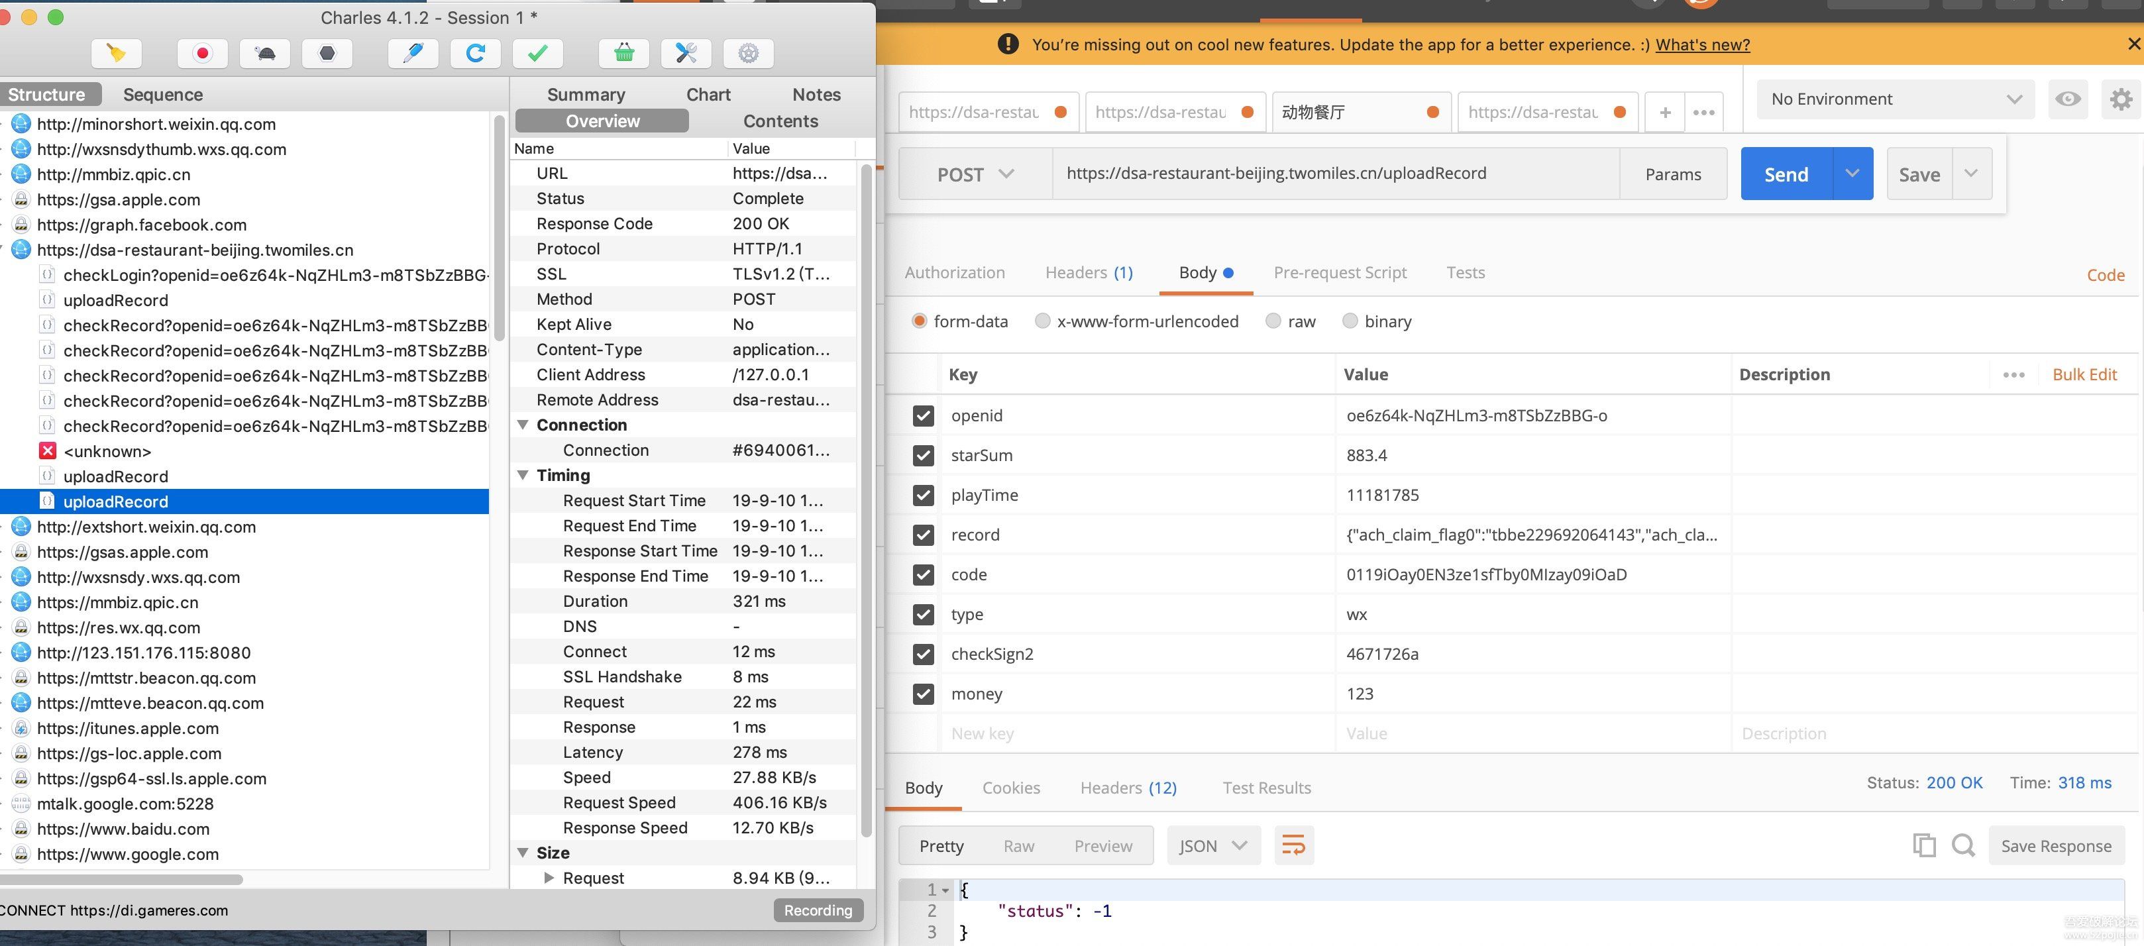
Task: Click the Charles breakpoints hexagon icon
Action: click(x=327, y=54)
